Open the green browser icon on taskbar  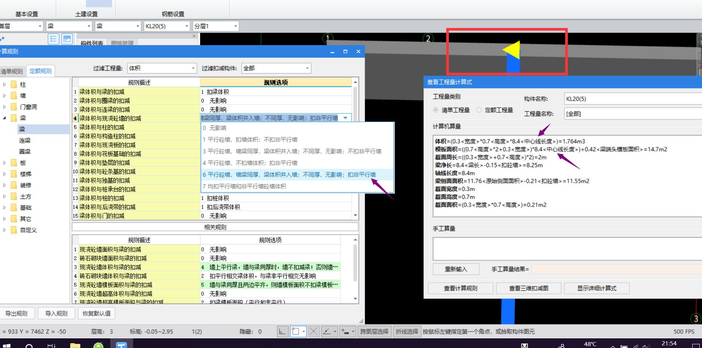(x=98, y=345)
